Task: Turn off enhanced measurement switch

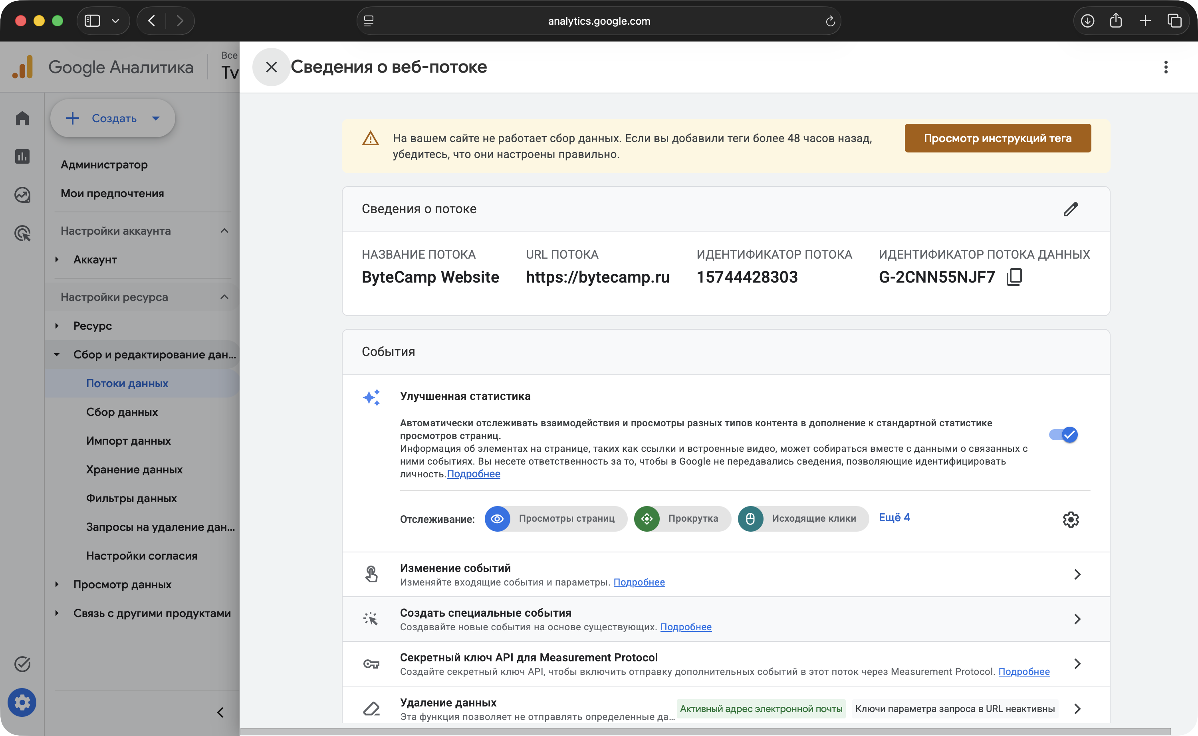Action: [1063, 434]
